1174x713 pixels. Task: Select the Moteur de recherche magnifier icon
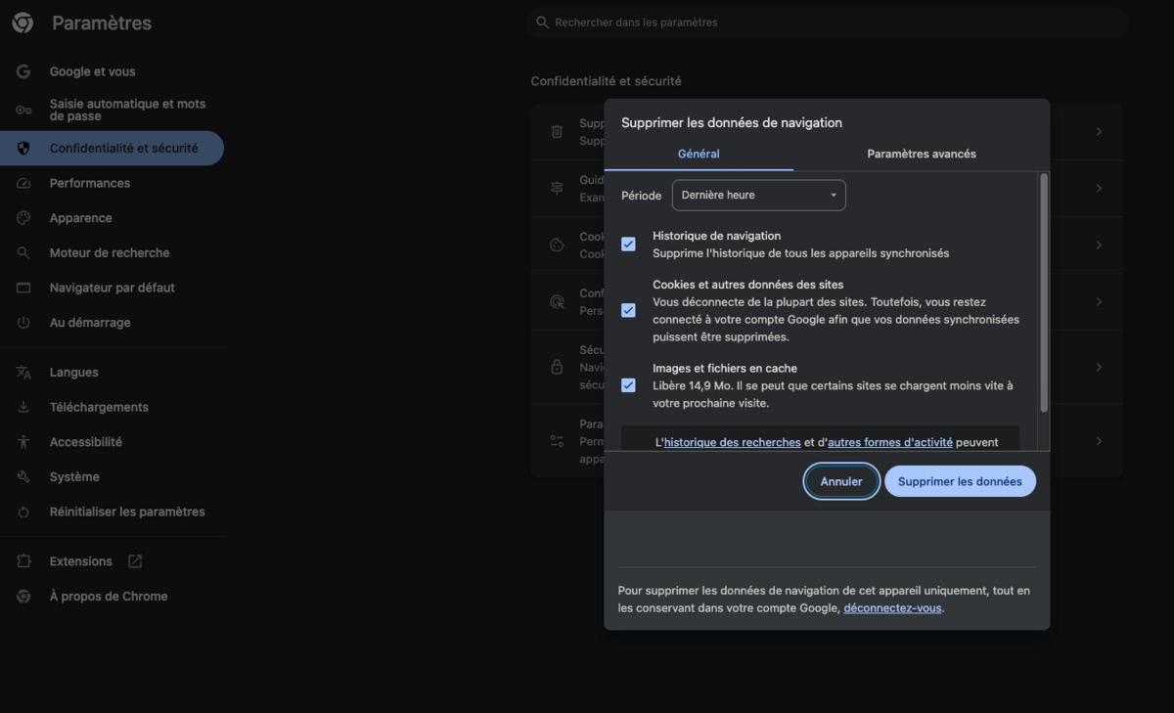pos(22,252)
